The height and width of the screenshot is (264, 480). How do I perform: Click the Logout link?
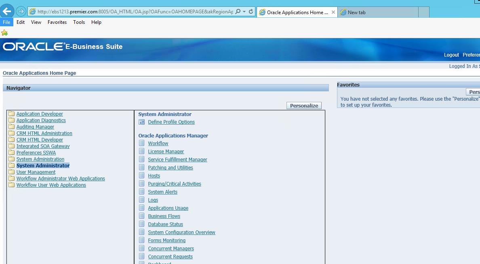[451, 55]
